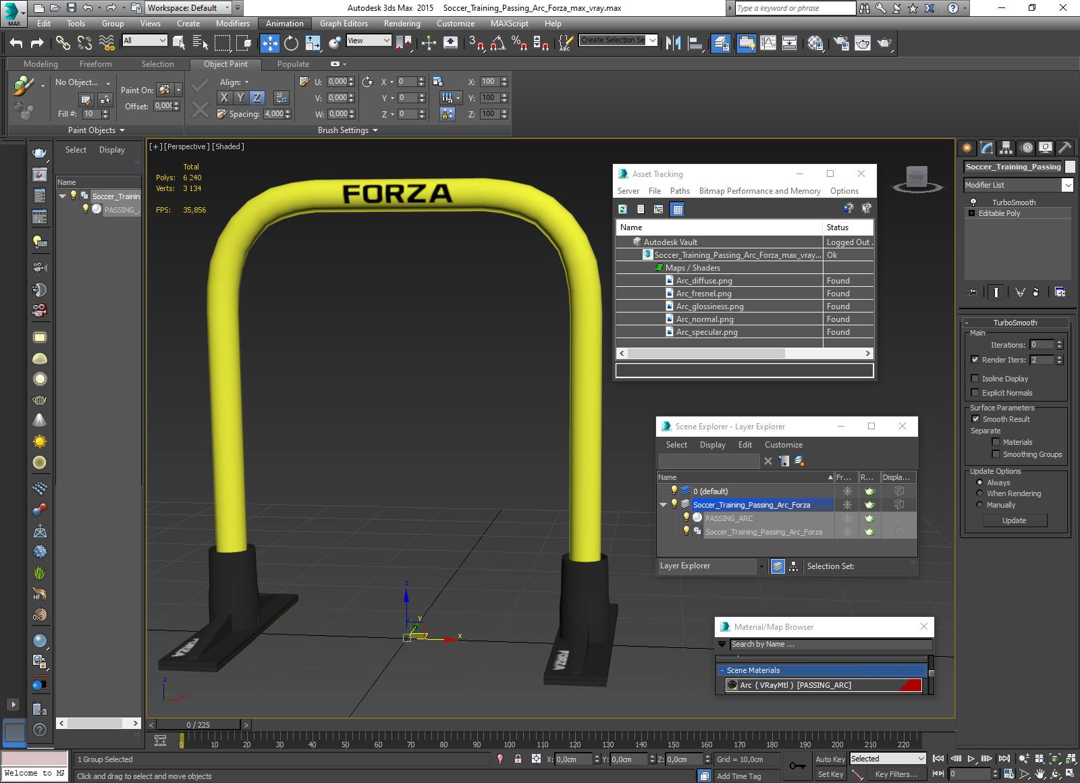1080x783 pixels.
Task: Click the Undo arrow in main toolbar
Action: pos(16,43)
